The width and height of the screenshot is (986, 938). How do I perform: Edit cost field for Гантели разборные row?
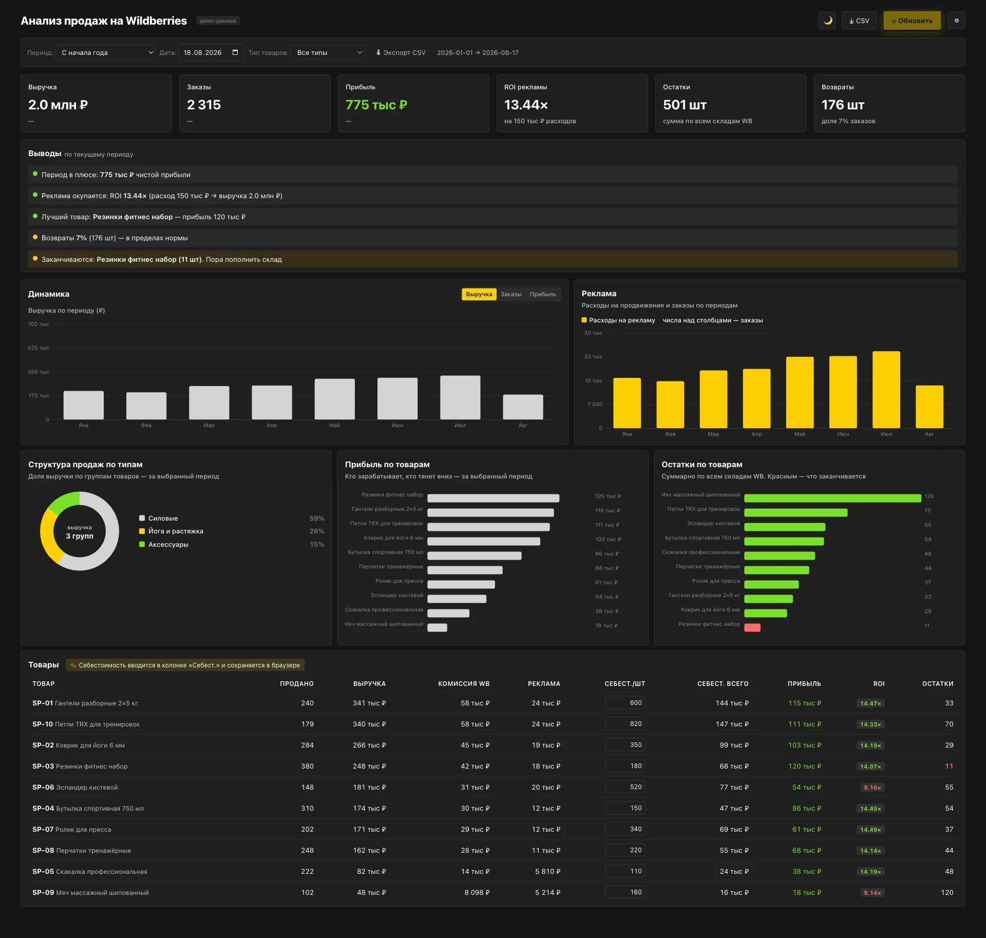point(625,702)
